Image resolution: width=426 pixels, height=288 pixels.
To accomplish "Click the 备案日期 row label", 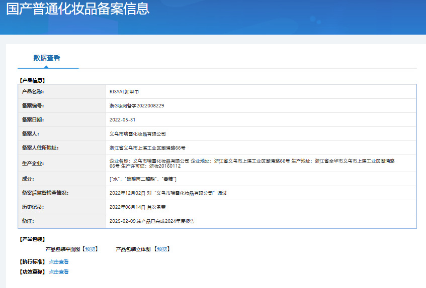I will [33, 120].
